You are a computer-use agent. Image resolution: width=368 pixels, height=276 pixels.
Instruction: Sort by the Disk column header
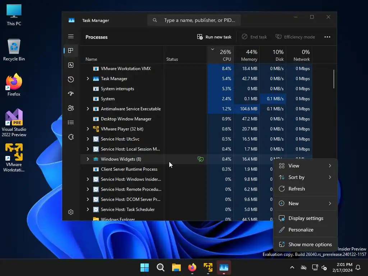273,55
